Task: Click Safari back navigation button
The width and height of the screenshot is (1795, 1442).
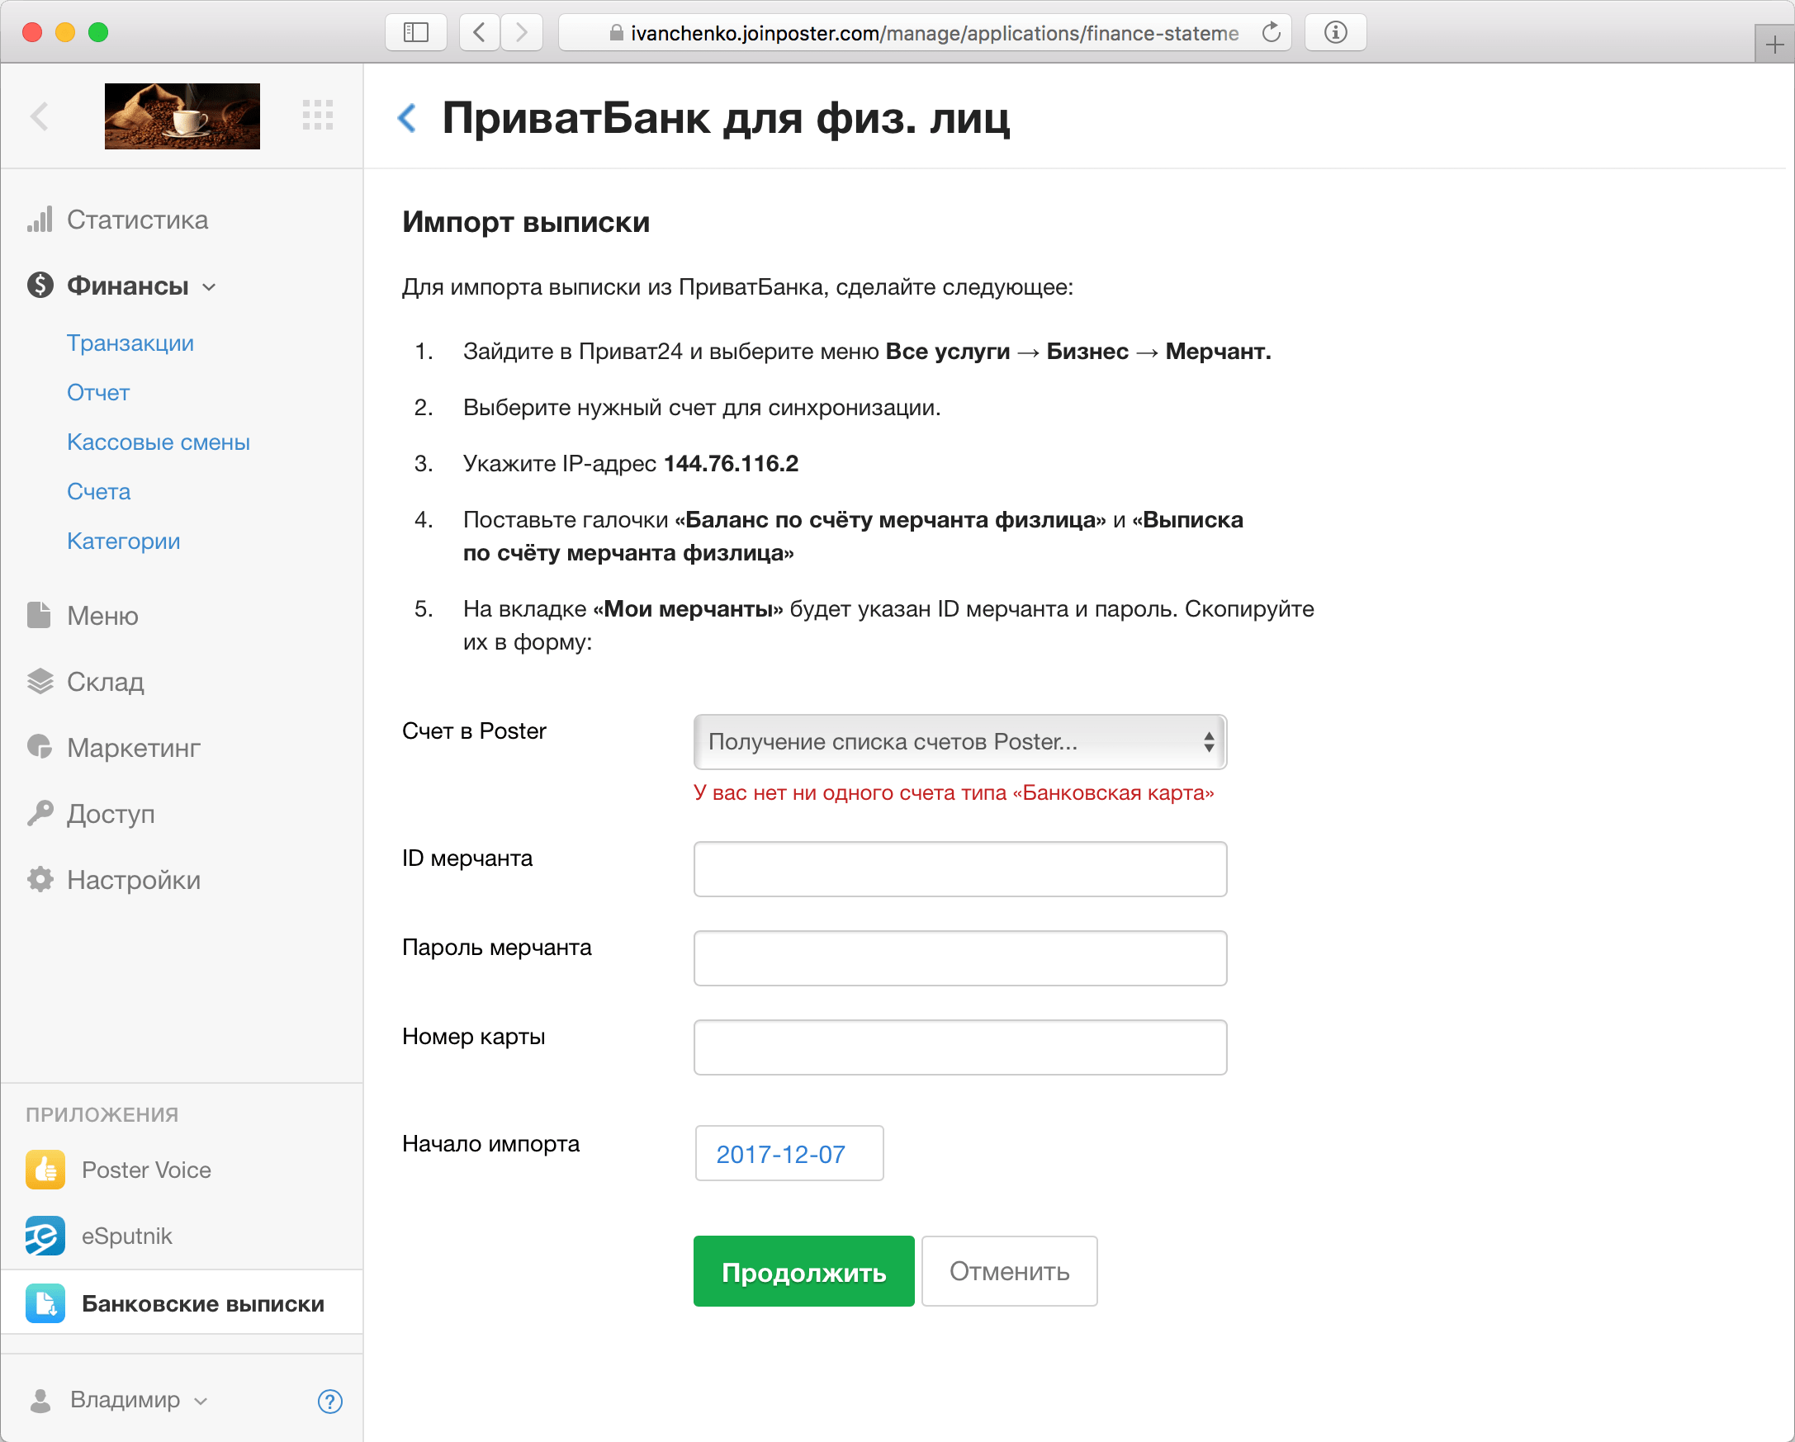Action: tap(480, 32)
